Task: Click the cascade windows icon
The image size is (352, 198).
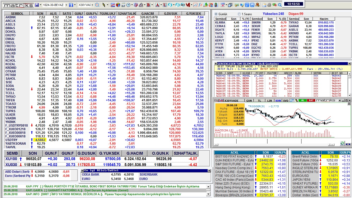Action: click(x=230, y=5)
